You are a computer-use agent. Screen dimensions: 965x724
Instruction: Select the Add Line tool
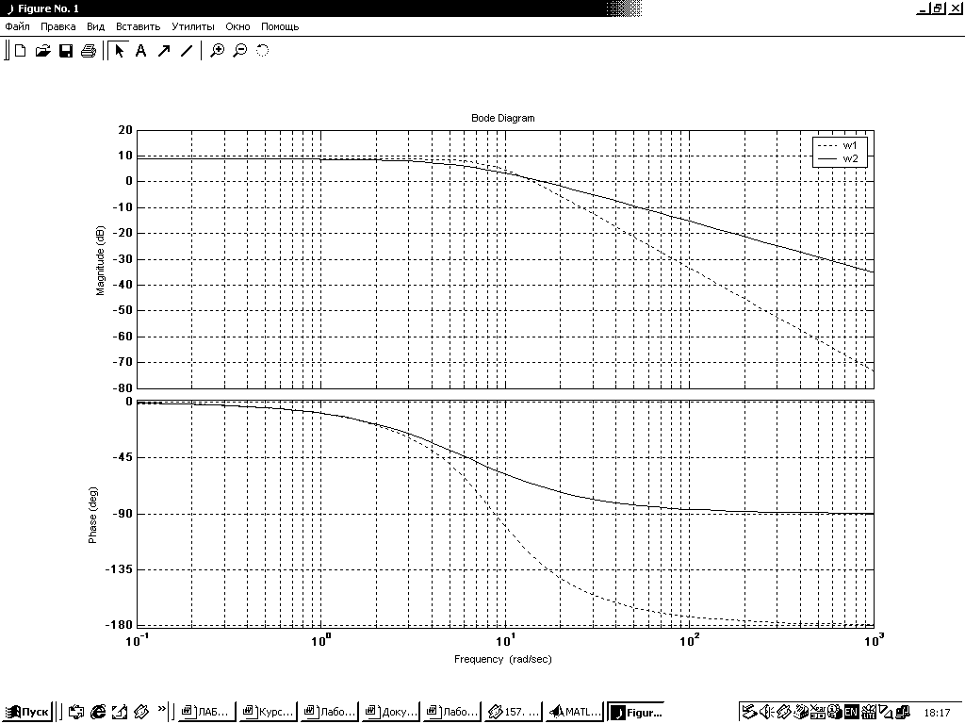click(187, 51)
